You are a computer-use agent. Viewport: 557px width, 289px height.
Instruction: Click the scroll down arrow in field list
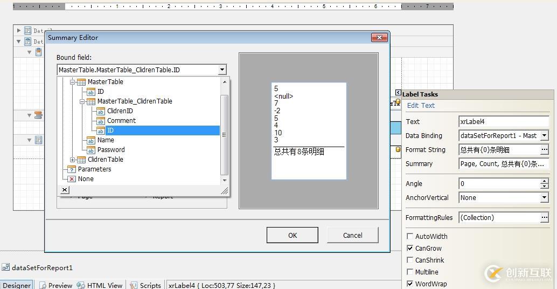(224, 181)
